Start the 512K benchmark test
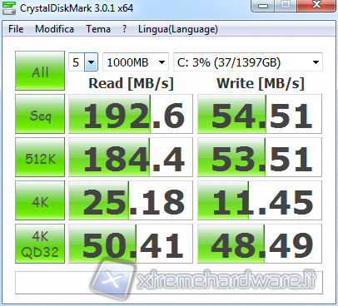338x306 pixels. 40,157
